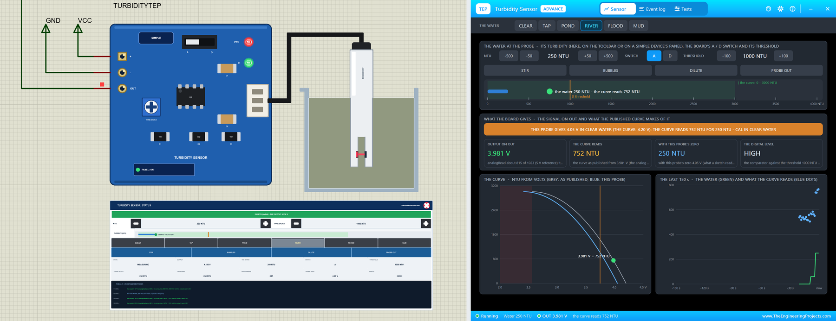
Task: Click the green D LED on board
Action: [248, 63]
